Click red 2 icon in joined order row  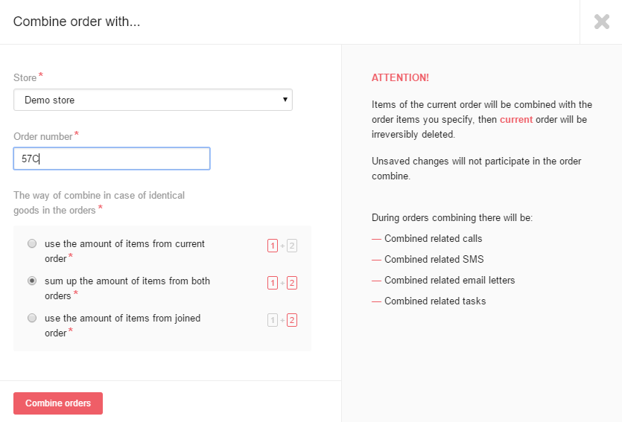pyautogui.click(x=292, y=320)
